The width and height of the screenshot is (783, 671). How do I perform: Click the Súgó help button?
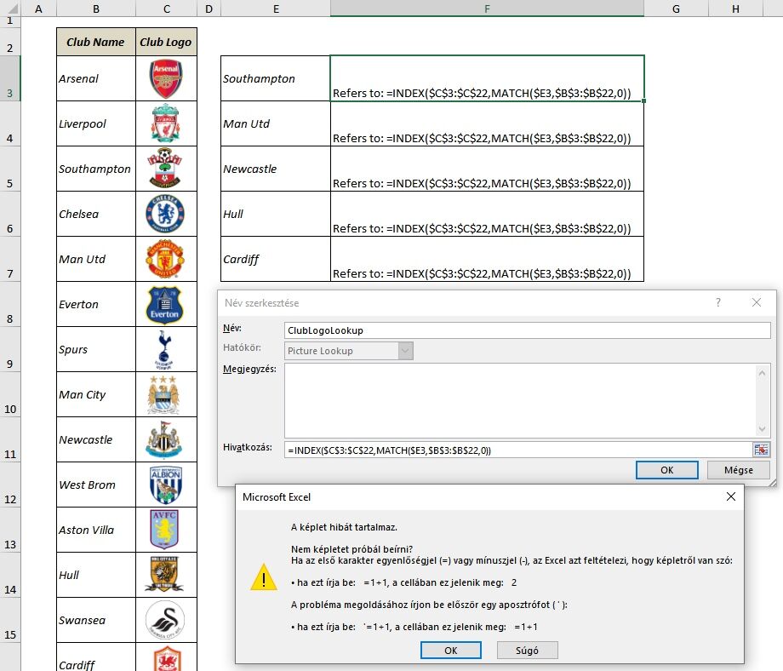(x=528, y=650)
